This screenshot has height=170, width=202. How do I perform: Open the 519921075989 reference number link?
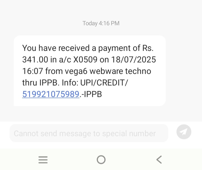click(51, 94)
